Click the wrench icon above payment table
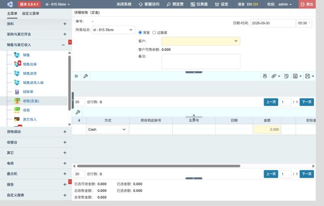Viewport: 324px width, 206px height. [x=78, y=112]
